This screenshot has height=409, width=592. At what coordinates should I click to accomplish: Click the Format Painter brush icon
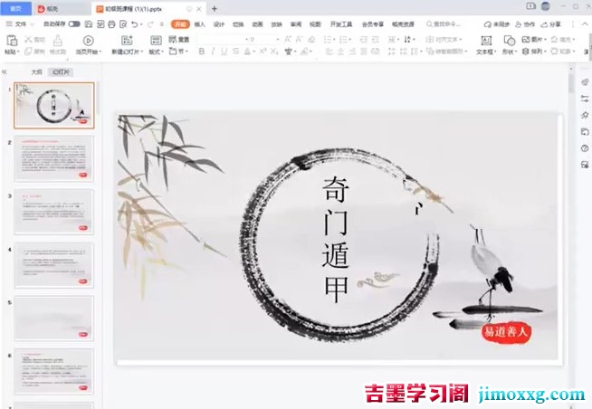[x=58, y=40]
